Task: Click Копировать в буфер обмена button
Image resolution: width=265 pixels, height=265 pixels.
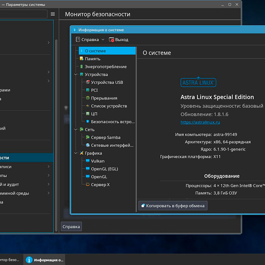Action: click(173, 206)
